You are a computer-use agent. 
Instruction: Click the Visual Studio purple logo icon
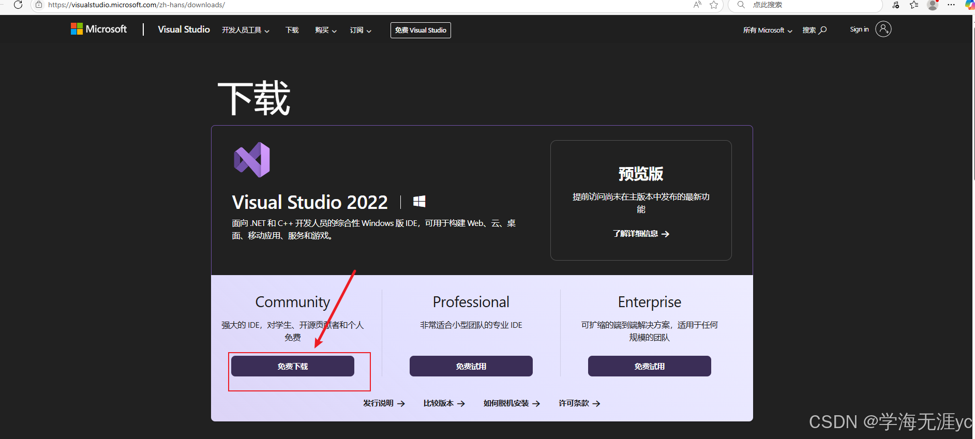[252, 160]
